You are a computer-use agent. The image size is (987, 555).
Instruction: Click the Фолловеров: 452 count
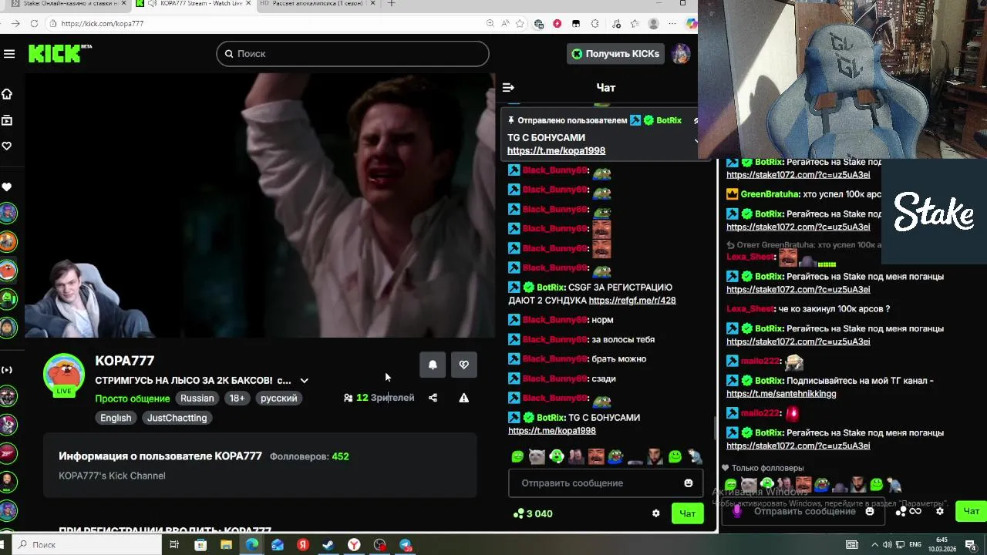click(309, 456)
